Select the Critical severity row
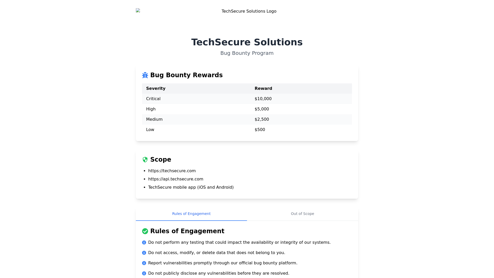494x278 pixels. pyautogui.click(x=153, y=99)
